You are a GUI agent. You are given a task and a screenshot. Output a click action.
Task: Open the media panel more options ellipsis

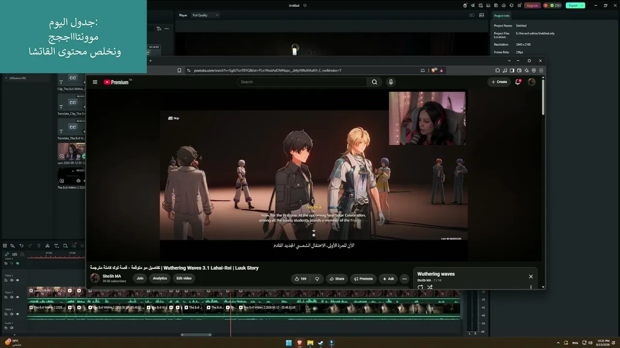167,29
